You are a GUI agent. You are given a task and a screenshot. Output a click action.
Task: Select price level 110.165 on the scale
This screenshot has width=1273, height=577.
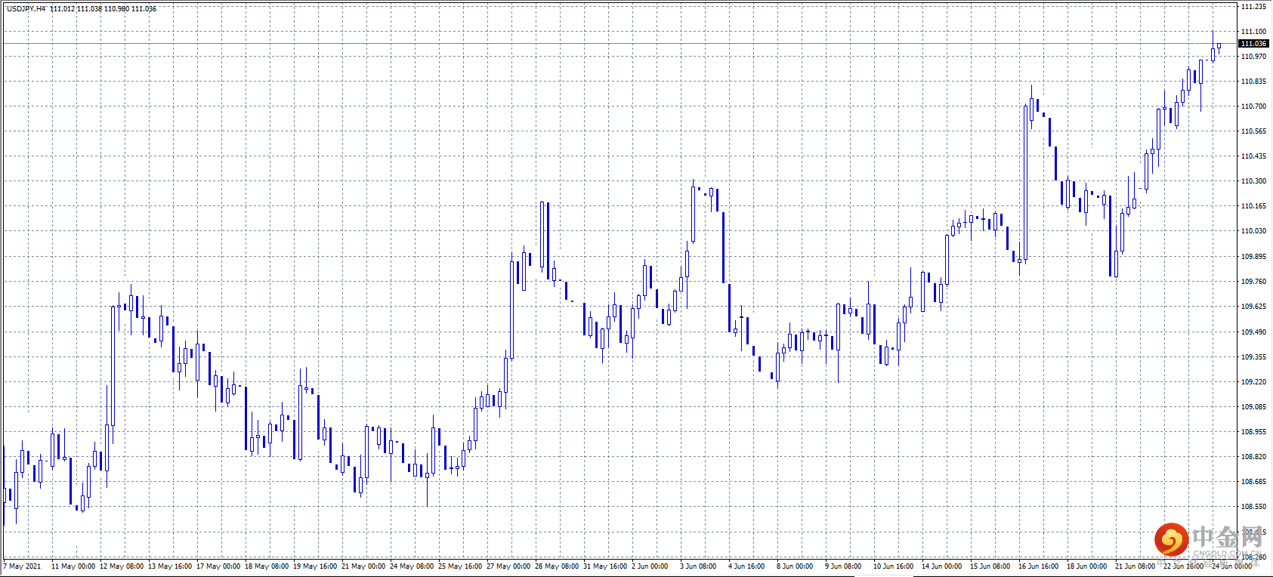pyautogui.click(x=1253, y=206)
